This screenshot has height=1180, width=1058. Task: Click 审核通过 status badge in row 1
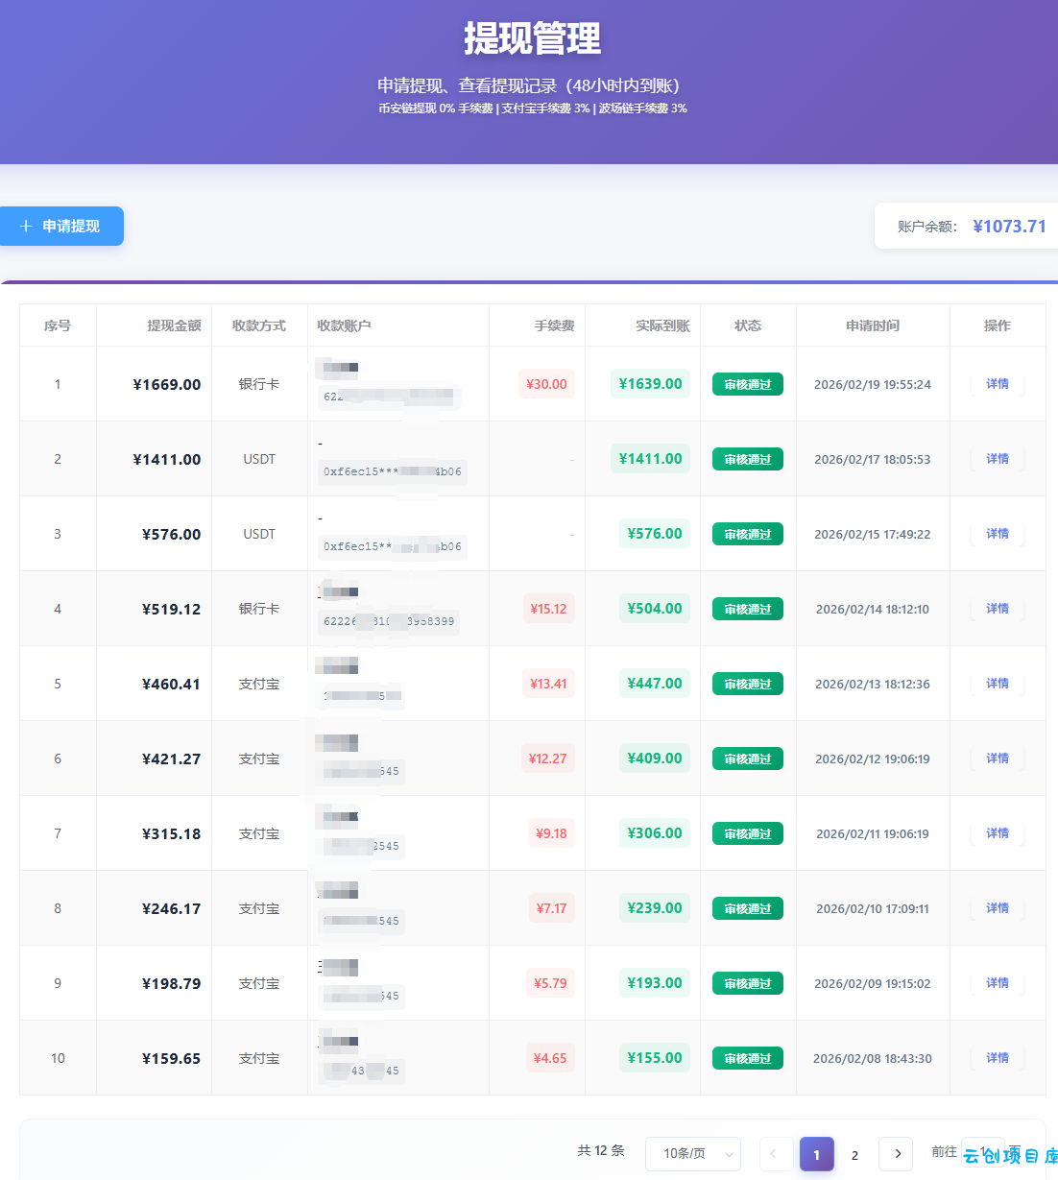[x=747, y=384]
